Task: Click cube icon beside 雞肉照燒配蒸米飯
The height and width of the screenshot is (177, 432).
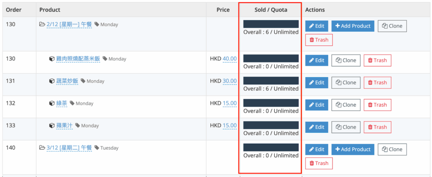Action: tap(52, 59)
